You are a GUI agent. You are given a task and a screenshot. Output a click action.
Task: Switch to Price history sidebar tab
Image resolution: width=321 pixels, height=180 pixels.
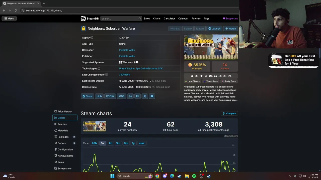pos(65,111)
